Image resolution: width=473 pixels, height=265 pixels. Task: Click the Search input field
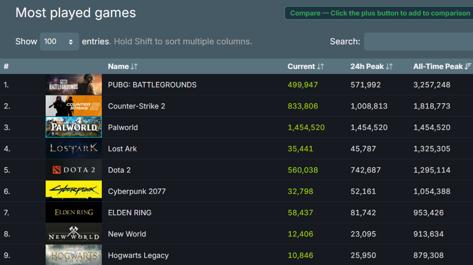418,42
